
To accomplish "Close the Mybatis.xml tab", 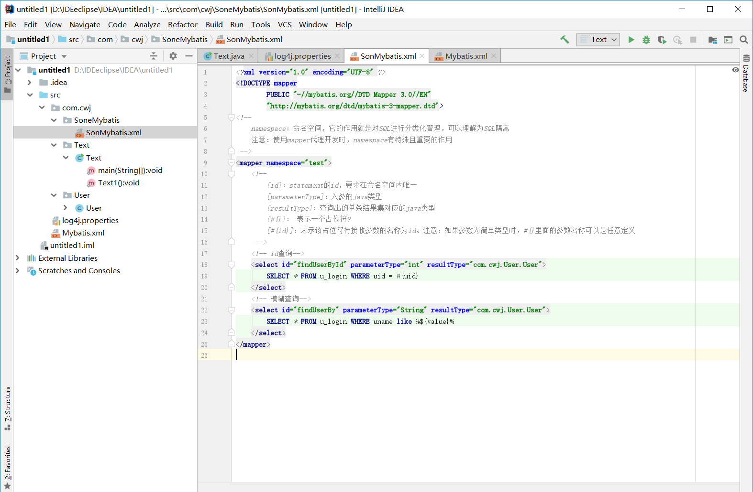I will coord(494,56).
